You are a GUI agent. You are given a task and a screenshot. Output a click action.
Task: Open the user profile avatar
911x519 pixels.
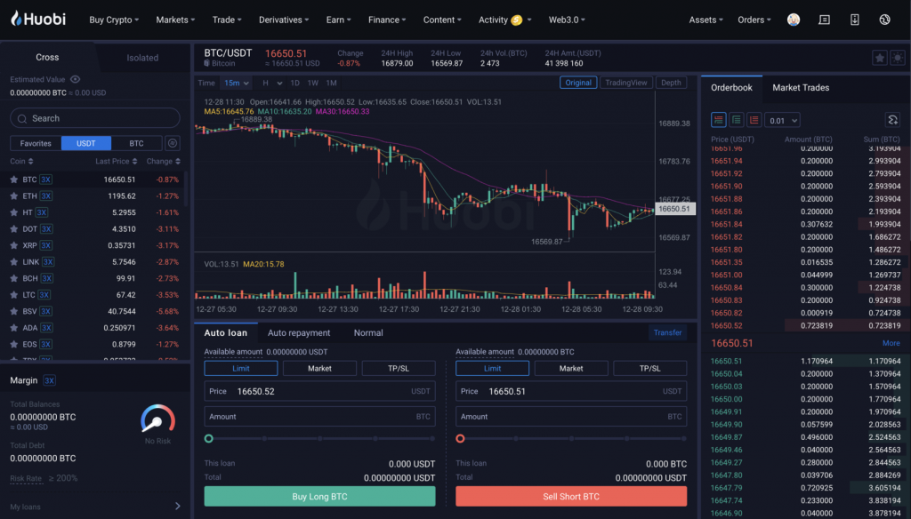(x=794, y=20)
